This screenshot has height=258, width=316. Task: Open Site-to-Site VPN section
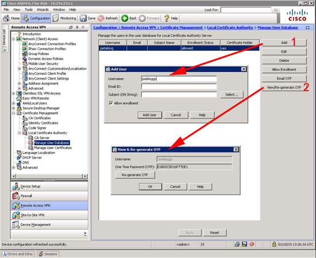[49, 215]
